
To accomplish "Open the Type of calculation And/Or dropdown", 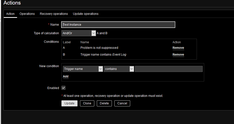I will coord(79,33).
